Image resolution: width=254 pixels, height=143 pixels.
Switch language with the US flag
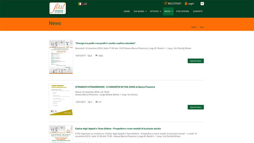[85, 4]
